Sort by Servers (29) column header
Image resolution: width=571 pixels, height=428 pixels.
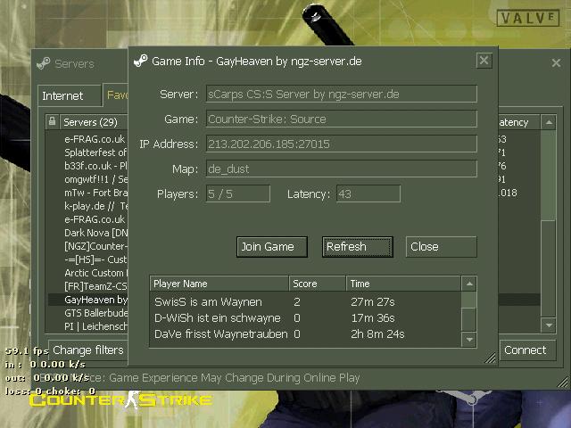point(94,122)
